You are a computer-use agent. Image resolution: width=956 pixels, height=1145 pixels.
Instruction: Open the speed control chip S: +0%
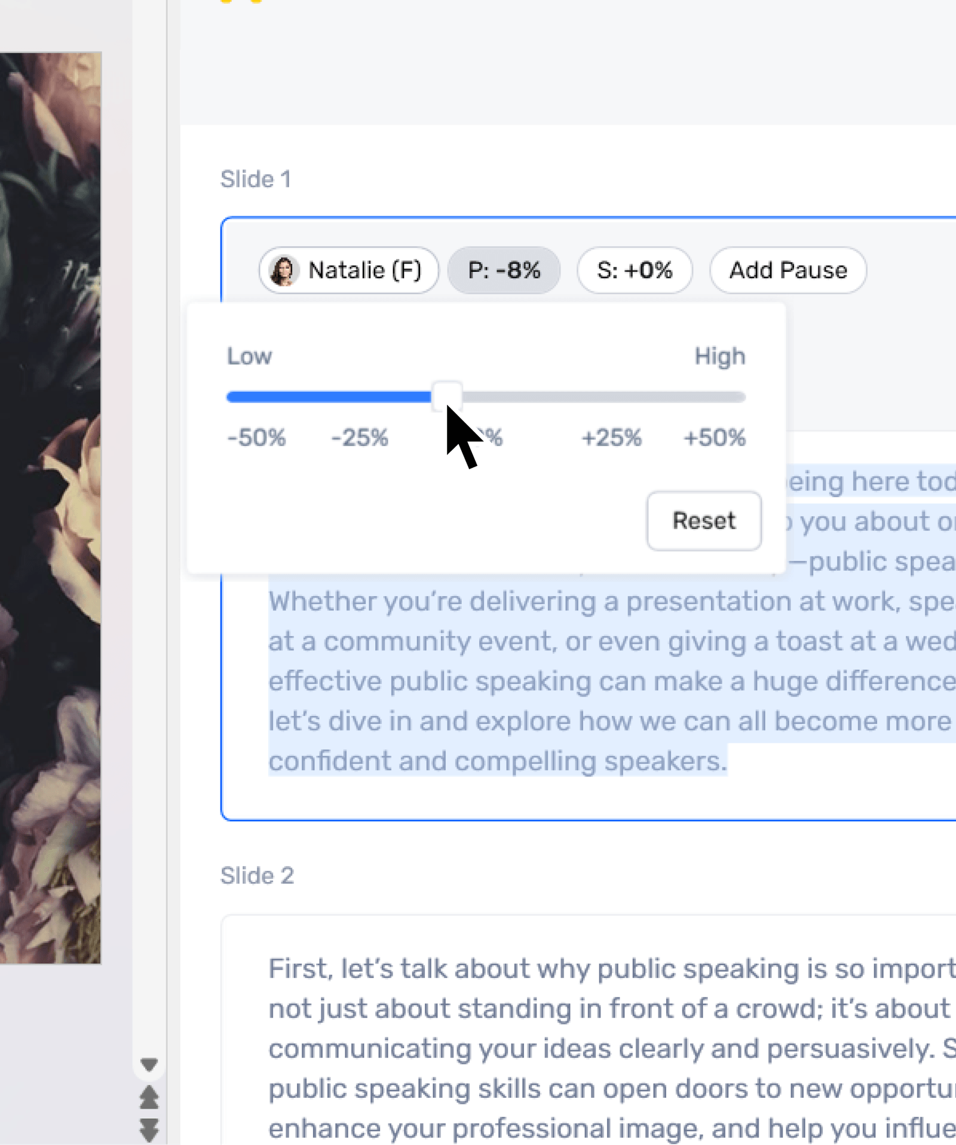point(635,270)
